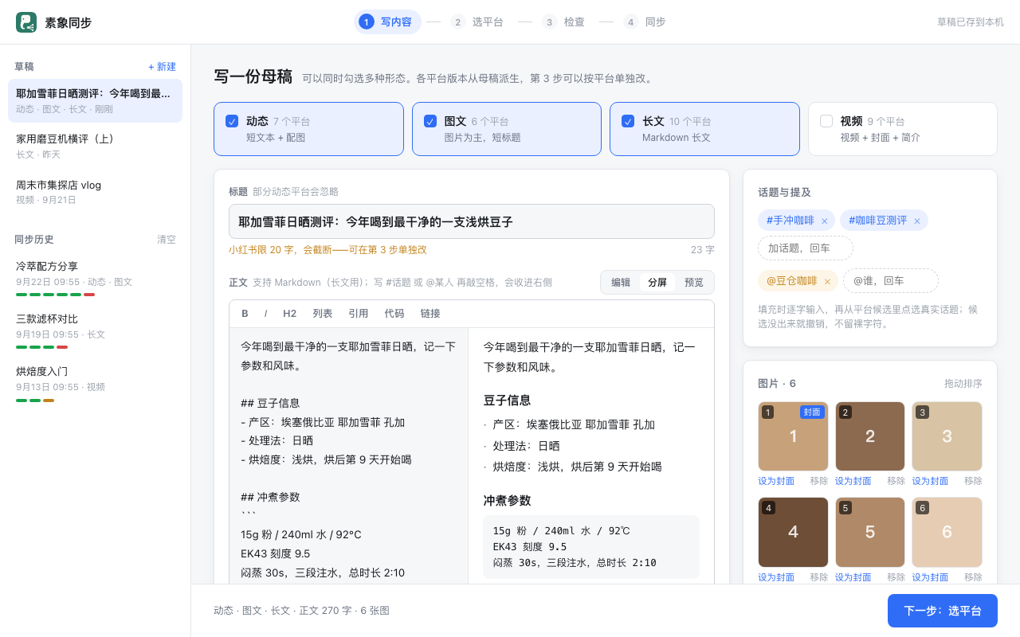Open the 家用磨豆机横评（上） draft
Screen dimensions: 1020x637
click(95, 147)
